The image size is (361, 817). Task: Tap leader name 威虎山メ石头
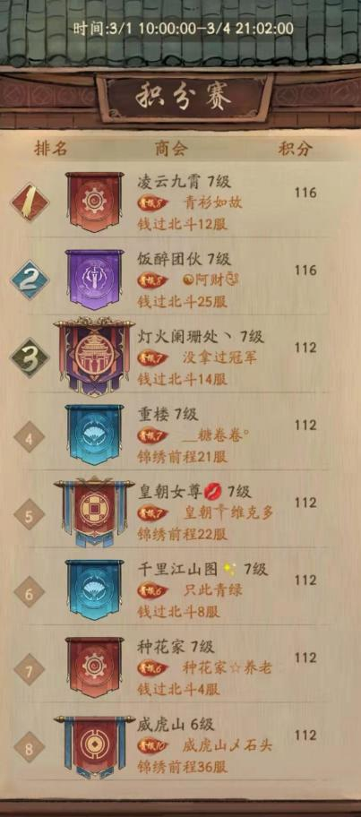pyautogui.click(x=228, y=745)
